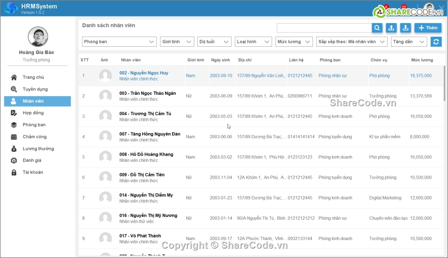This screenshot has width=448, height=258.
Task: Click the search magnifier button
Action: point(377,28)
